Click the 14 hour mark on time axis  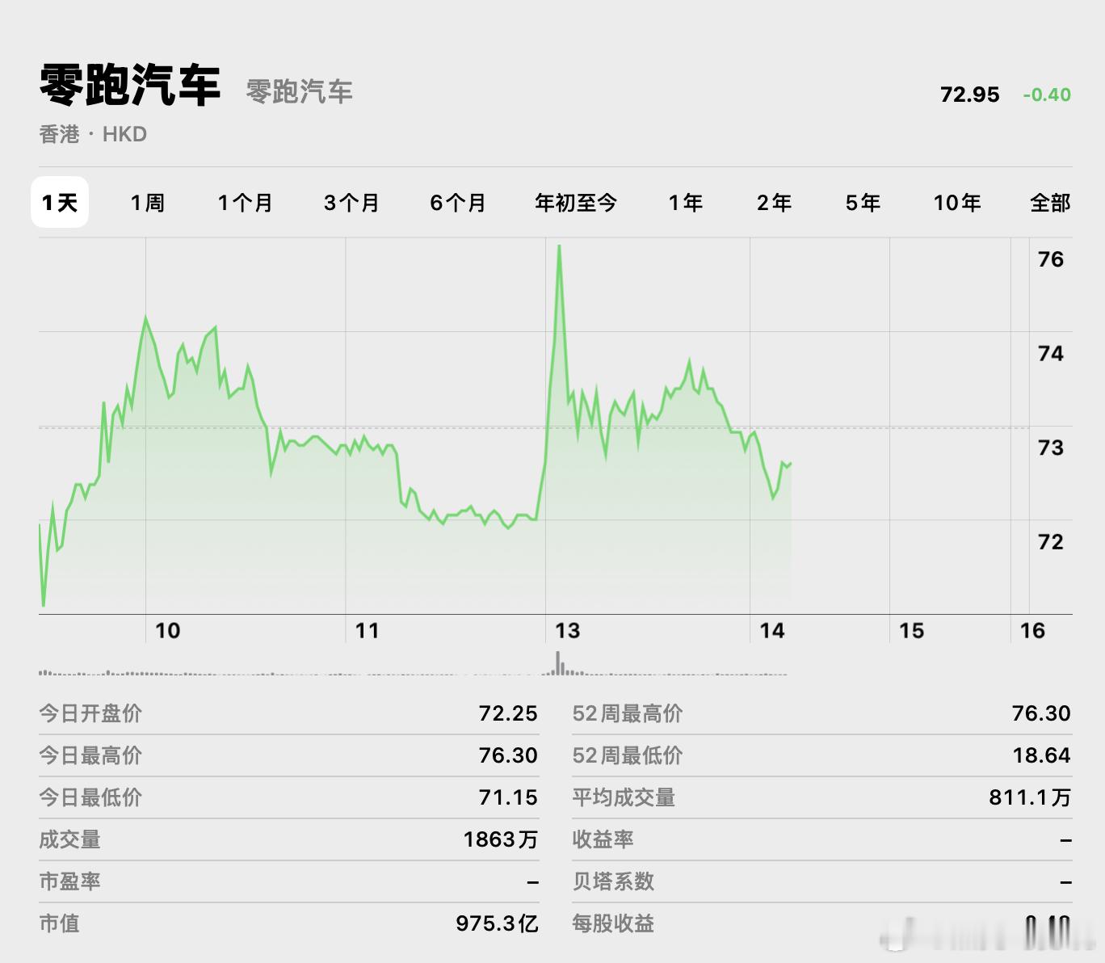[772, 630]
